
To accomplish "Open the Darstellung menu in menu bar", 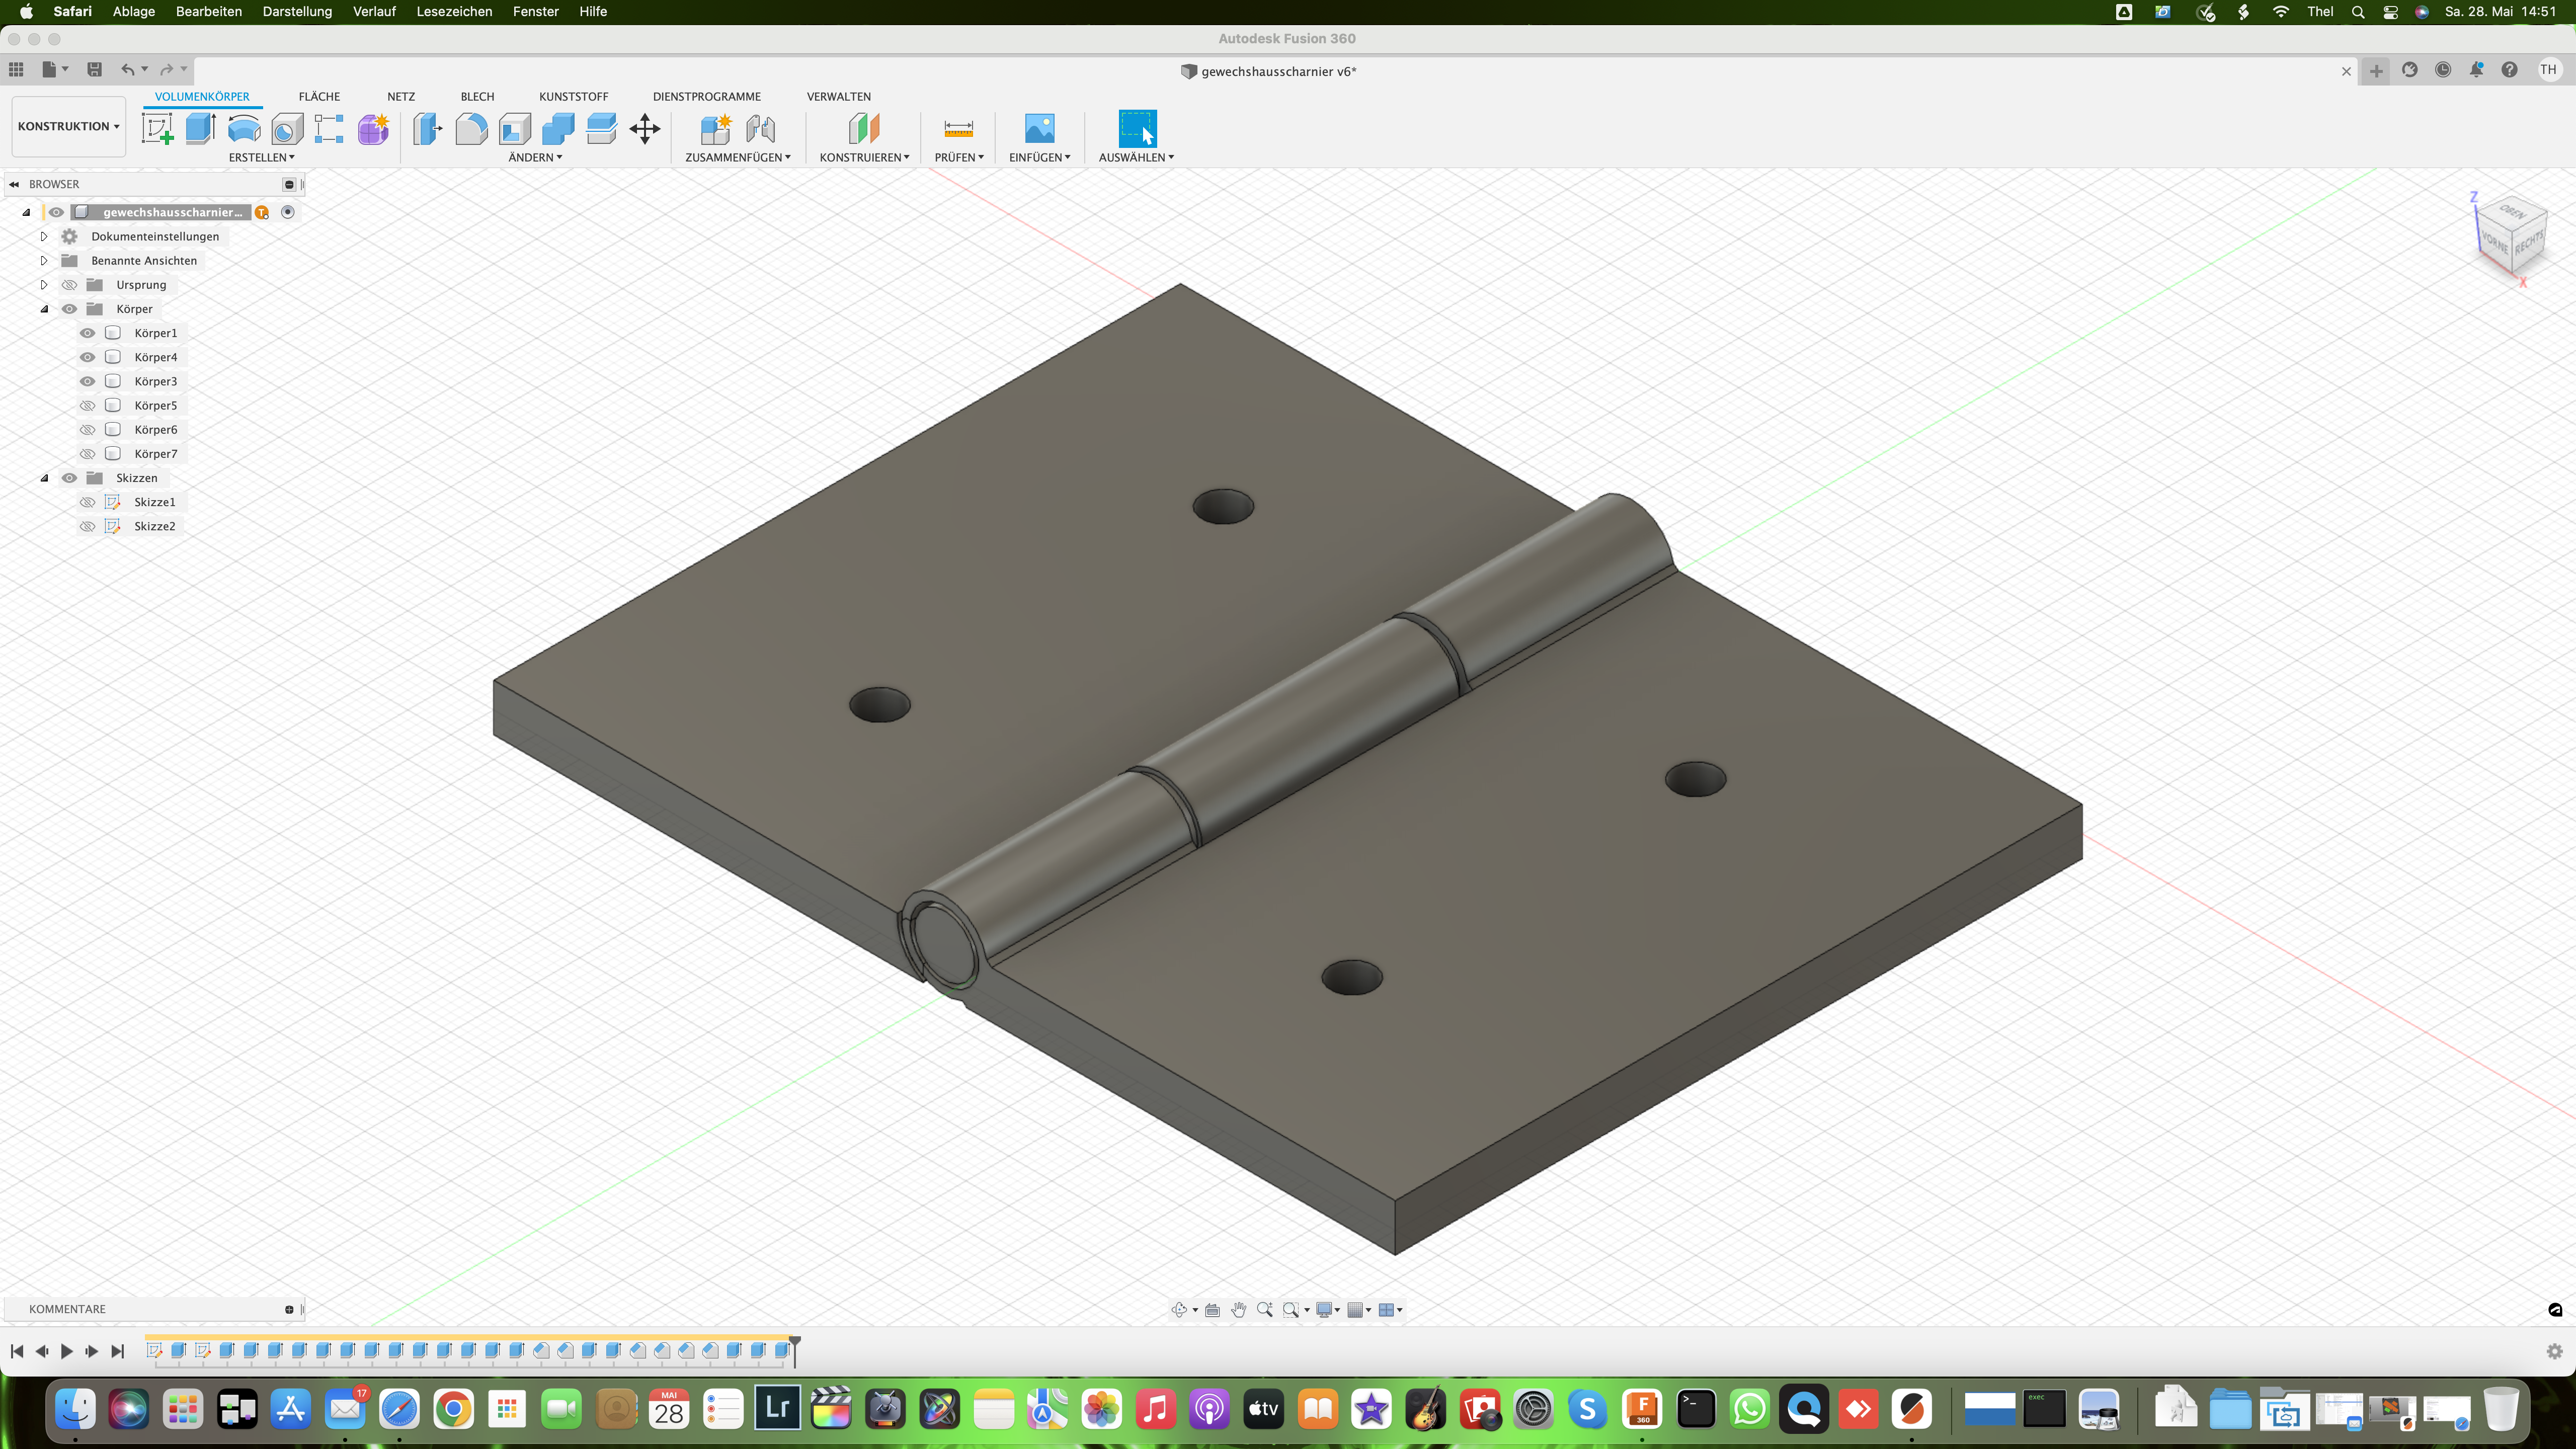I will pyautogui.click(x=297, y=11).
